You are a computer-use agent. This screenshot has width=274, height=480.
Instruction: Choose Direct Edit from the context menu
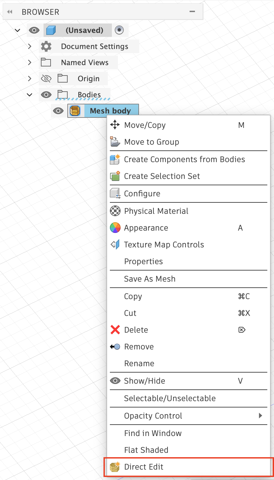point(143,467)
